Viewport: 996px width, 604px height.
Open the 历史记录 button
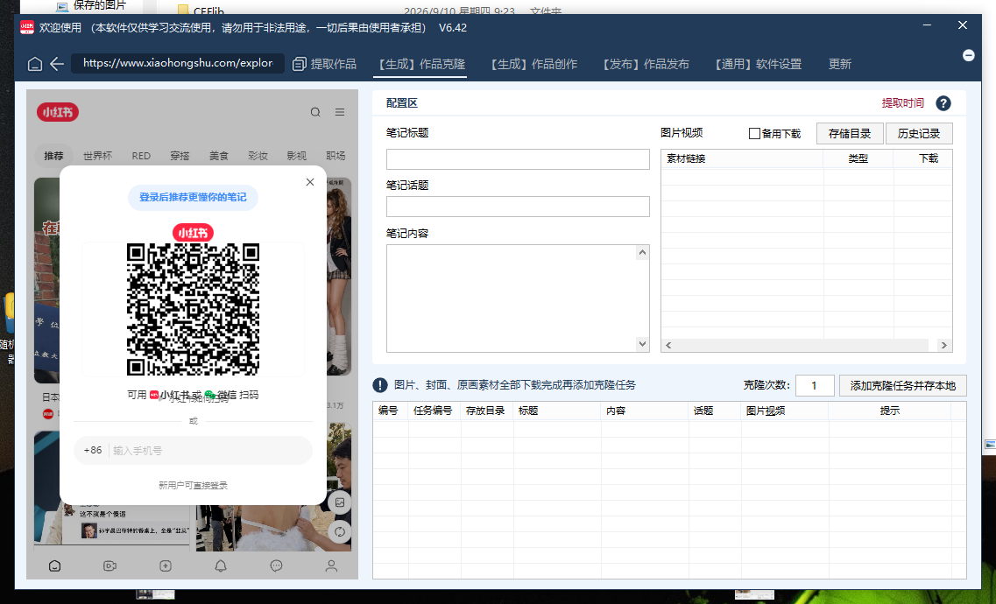tap(919, 133)
